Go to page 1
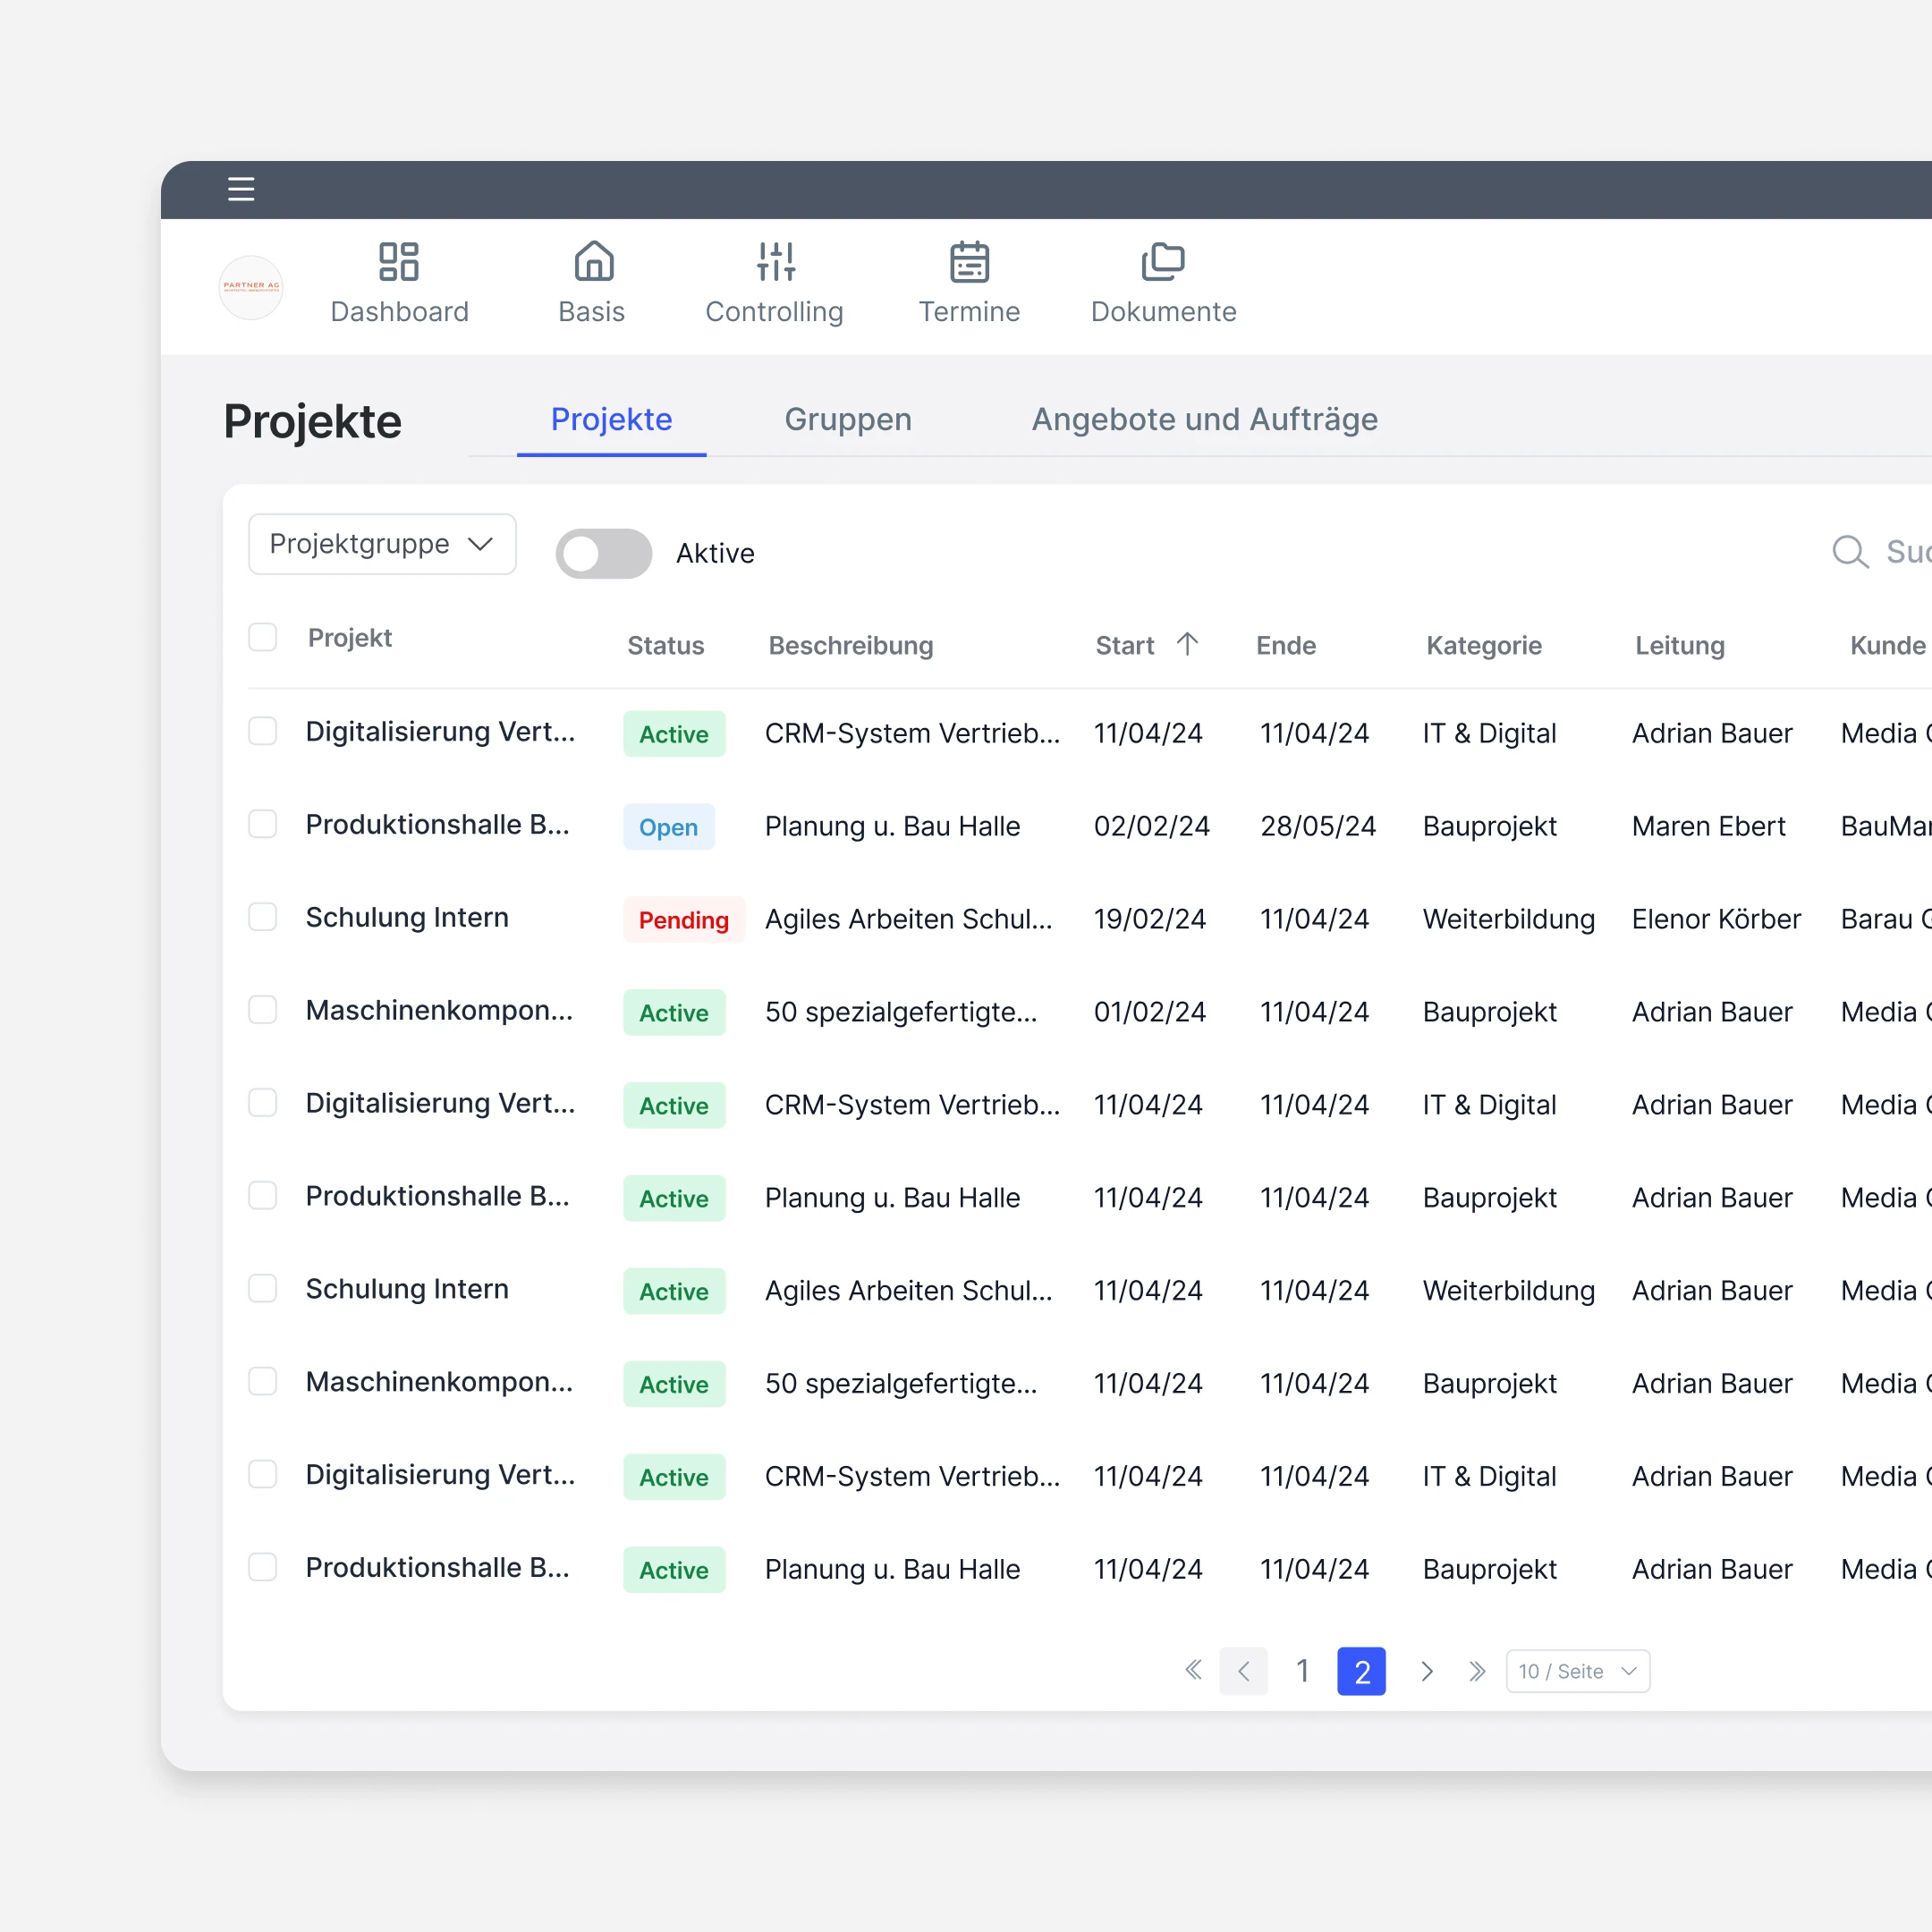Image resolution: width=1932 pixels, height=1932 pixels. [1302, 1671]
